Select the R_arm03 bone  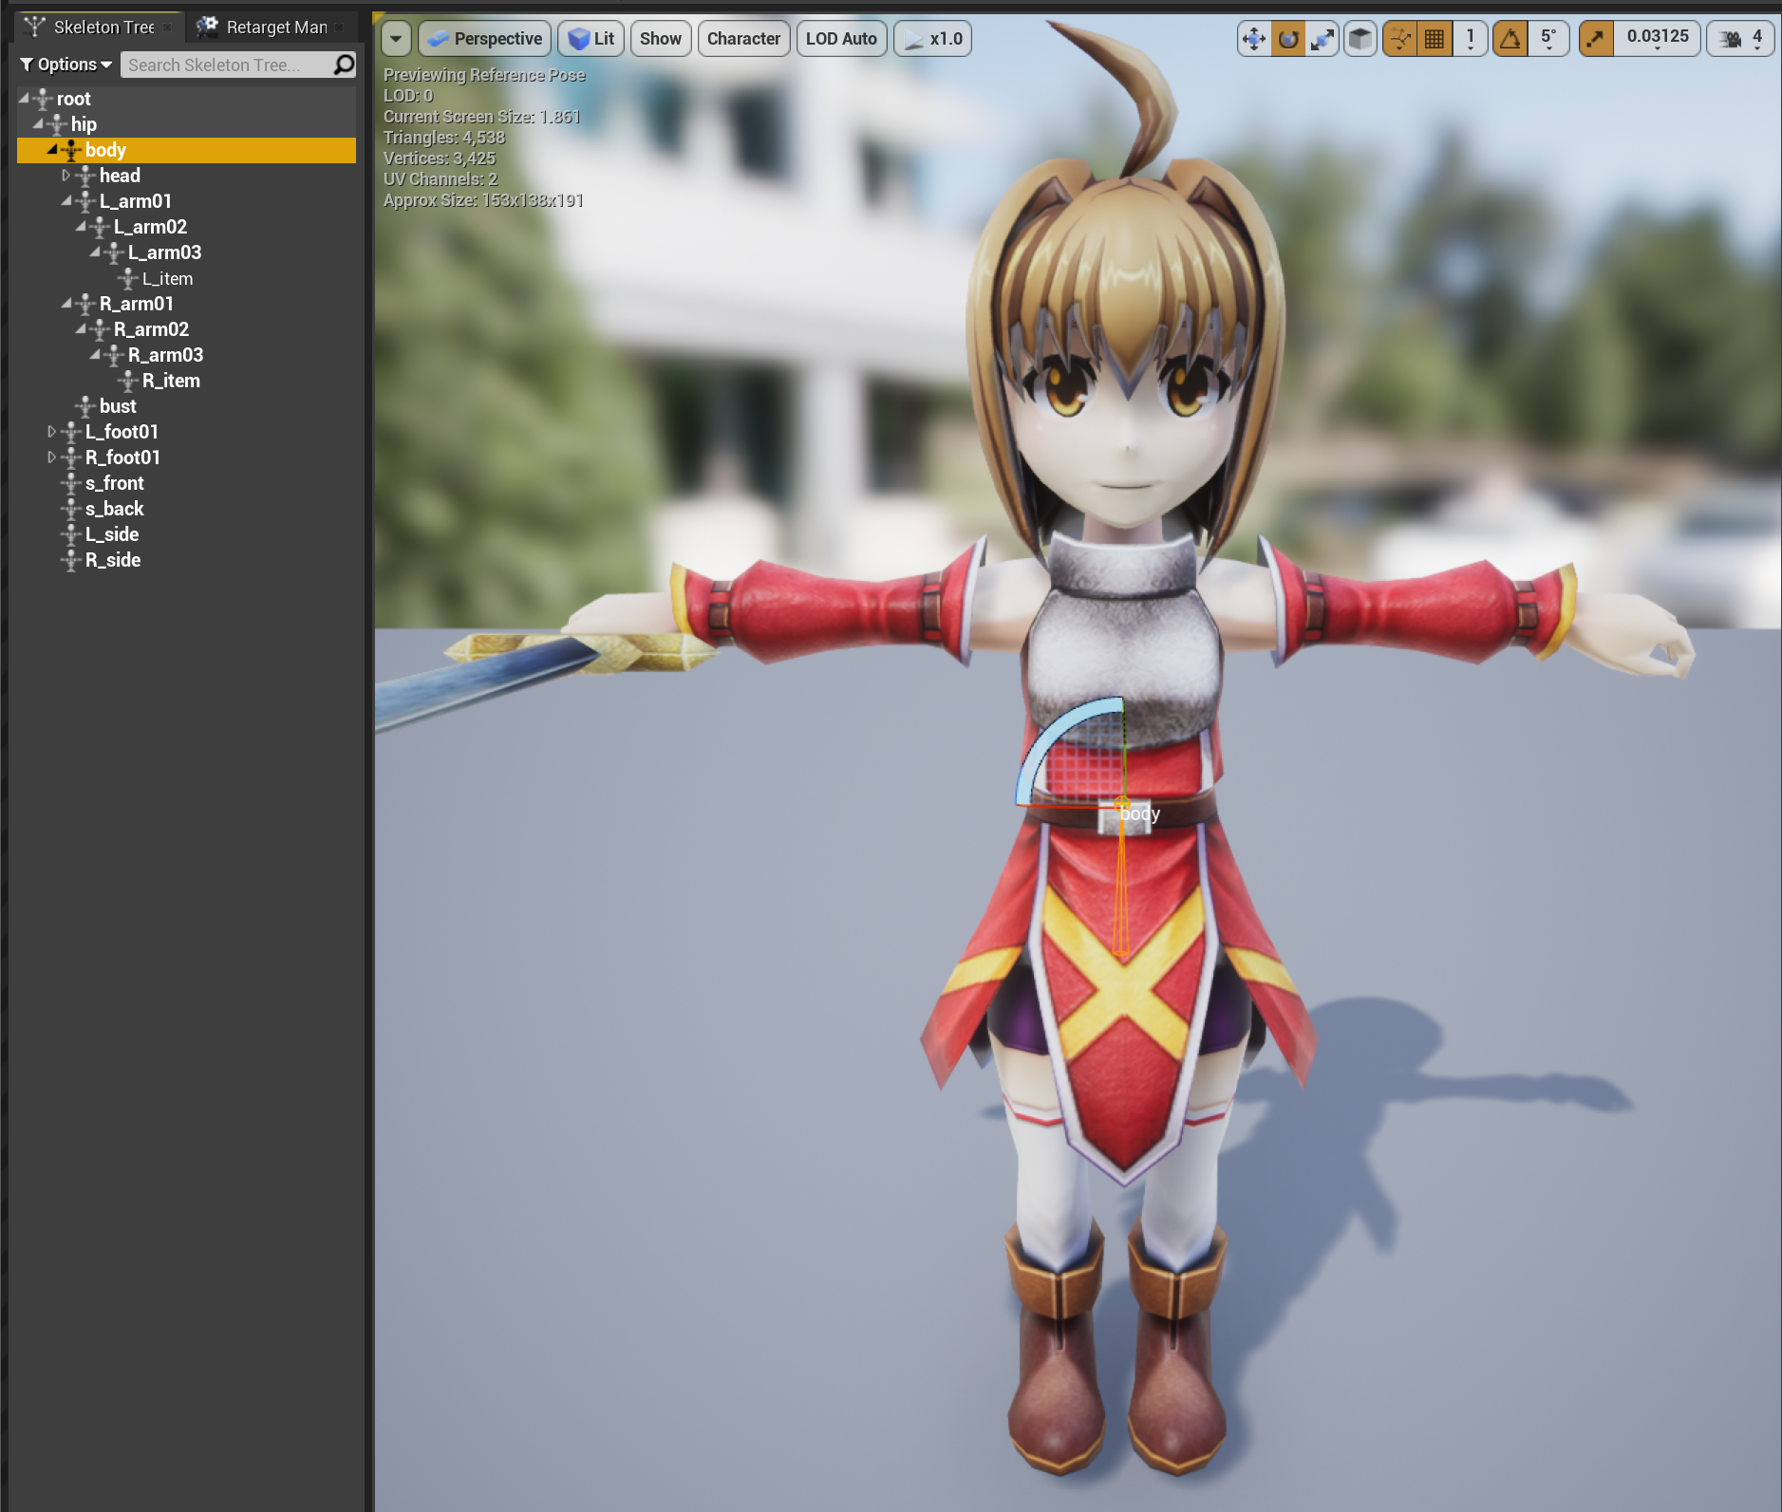pos(165,355)
